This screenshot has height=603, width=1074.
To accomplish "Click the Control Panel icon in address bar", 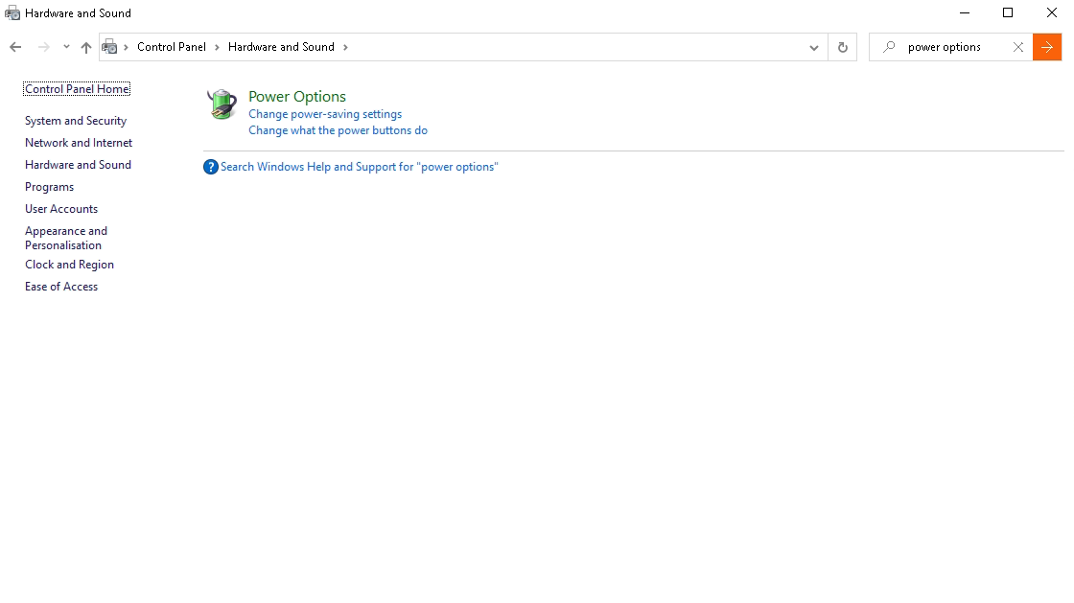I will coord(109,47).
